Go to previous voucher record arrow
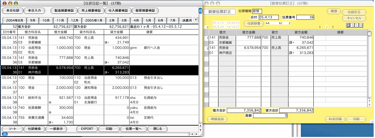The height and width of the screenshot is (138, 375). click(x=353, y=25)
